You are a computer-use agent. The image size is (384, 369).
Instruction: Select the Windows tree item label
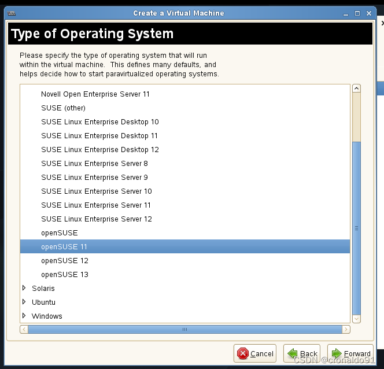pyautogui.click(x=47, y=316)
